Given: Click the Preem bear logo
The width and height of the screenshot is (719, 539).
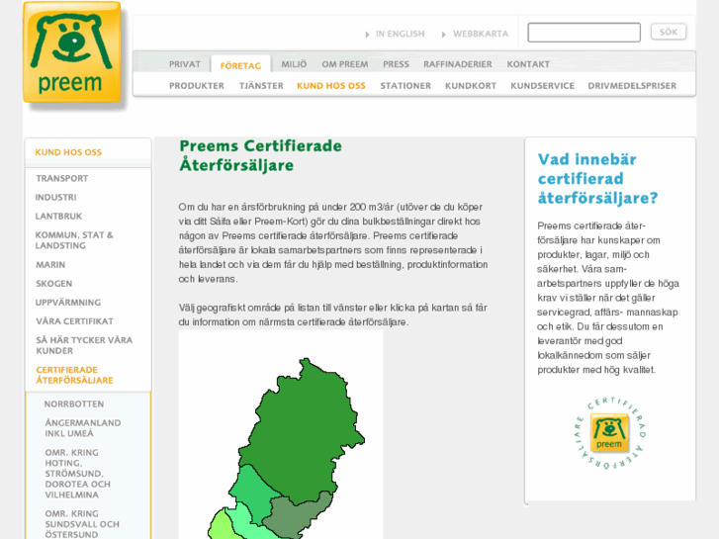Looking at the screenshot, I should [72, 52].
